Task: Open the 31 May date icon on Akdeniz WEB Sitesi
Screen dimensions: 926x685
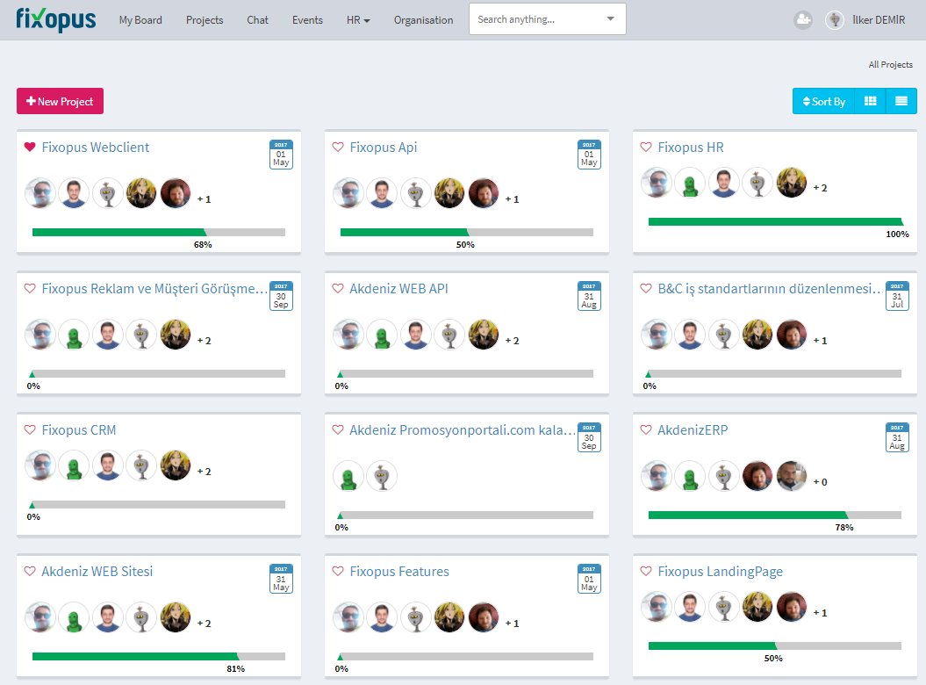Action: [x=281, y=580]
